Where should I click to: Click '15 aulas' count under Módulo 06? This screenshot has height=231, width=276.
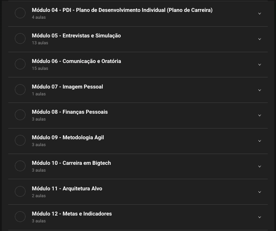click(40, 68)
